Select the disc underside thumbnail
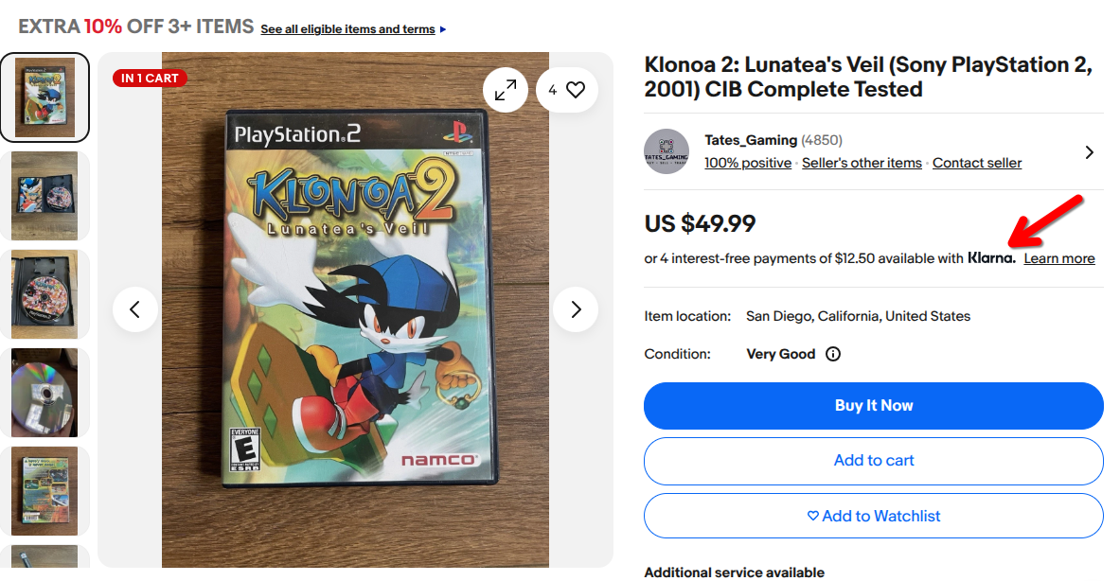 [44, 392]
